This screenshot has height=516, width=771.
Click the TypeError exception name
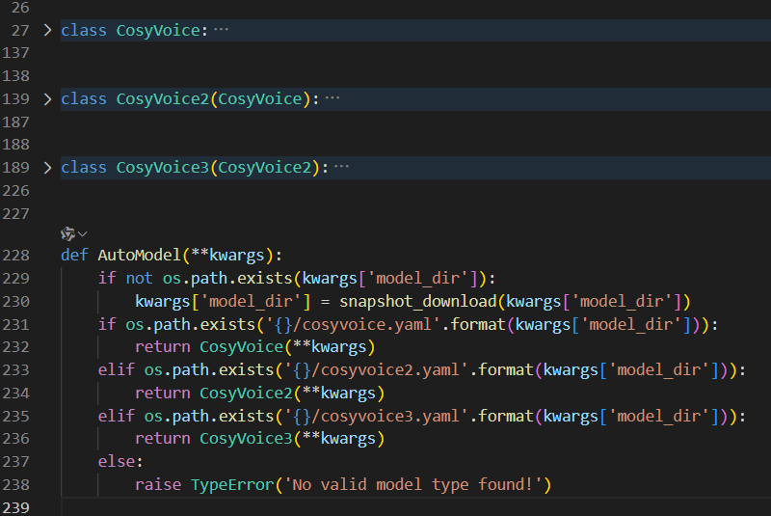(x=231, y=484)
